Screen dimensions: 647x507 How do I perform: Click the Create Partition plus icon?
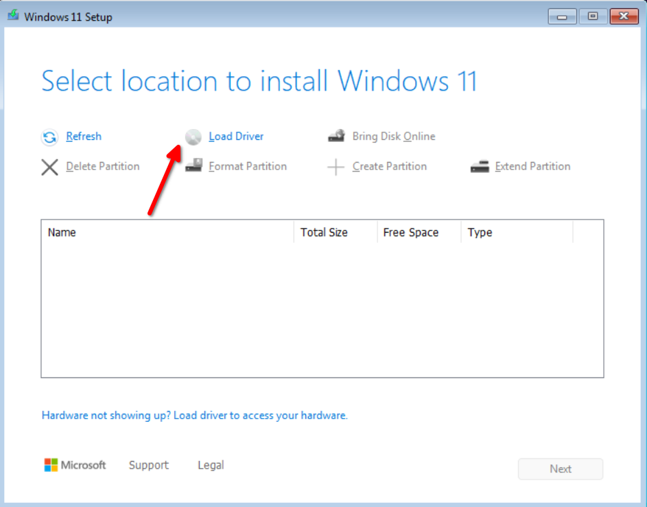[x=336, y=167]
